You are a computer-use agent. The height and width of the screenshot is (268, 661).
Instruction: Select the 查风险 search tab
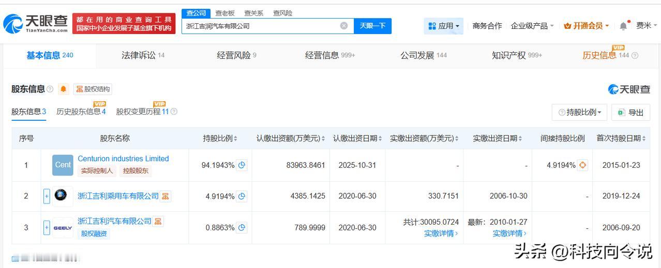pos(283,13)
